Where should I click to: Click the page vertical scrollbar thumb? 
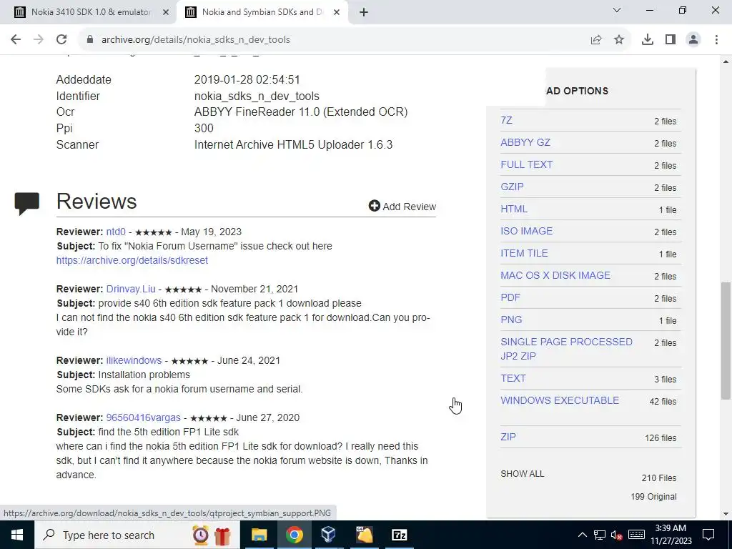[726, 340]
